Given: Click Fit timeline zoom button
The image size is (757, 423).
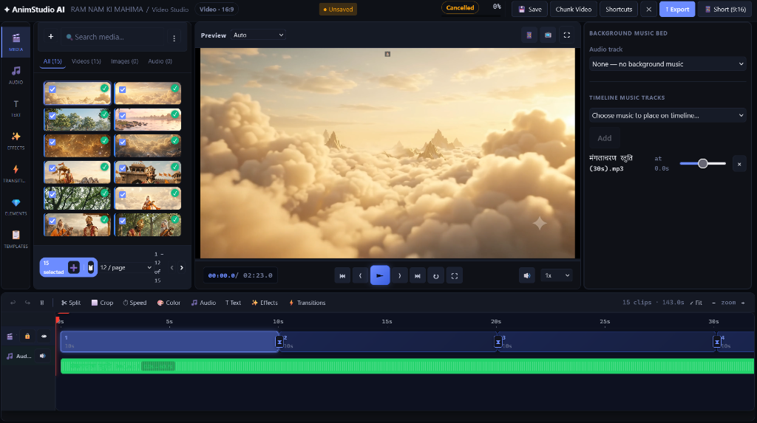Looking at the screenshot, I should pos(696,303).
